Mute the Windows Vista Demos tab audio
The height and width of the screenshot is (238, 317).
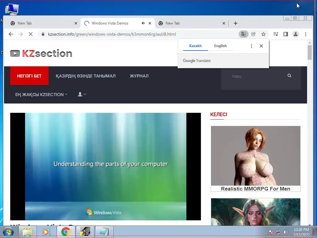pyautogui.click(x=143, y=23)
